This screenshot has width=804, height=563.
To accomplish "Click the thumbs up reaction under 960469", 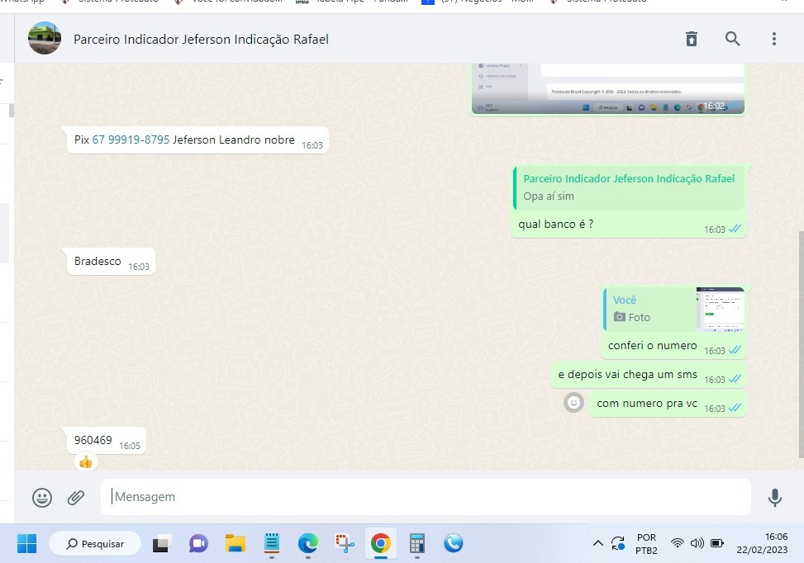I will point(85,461).
